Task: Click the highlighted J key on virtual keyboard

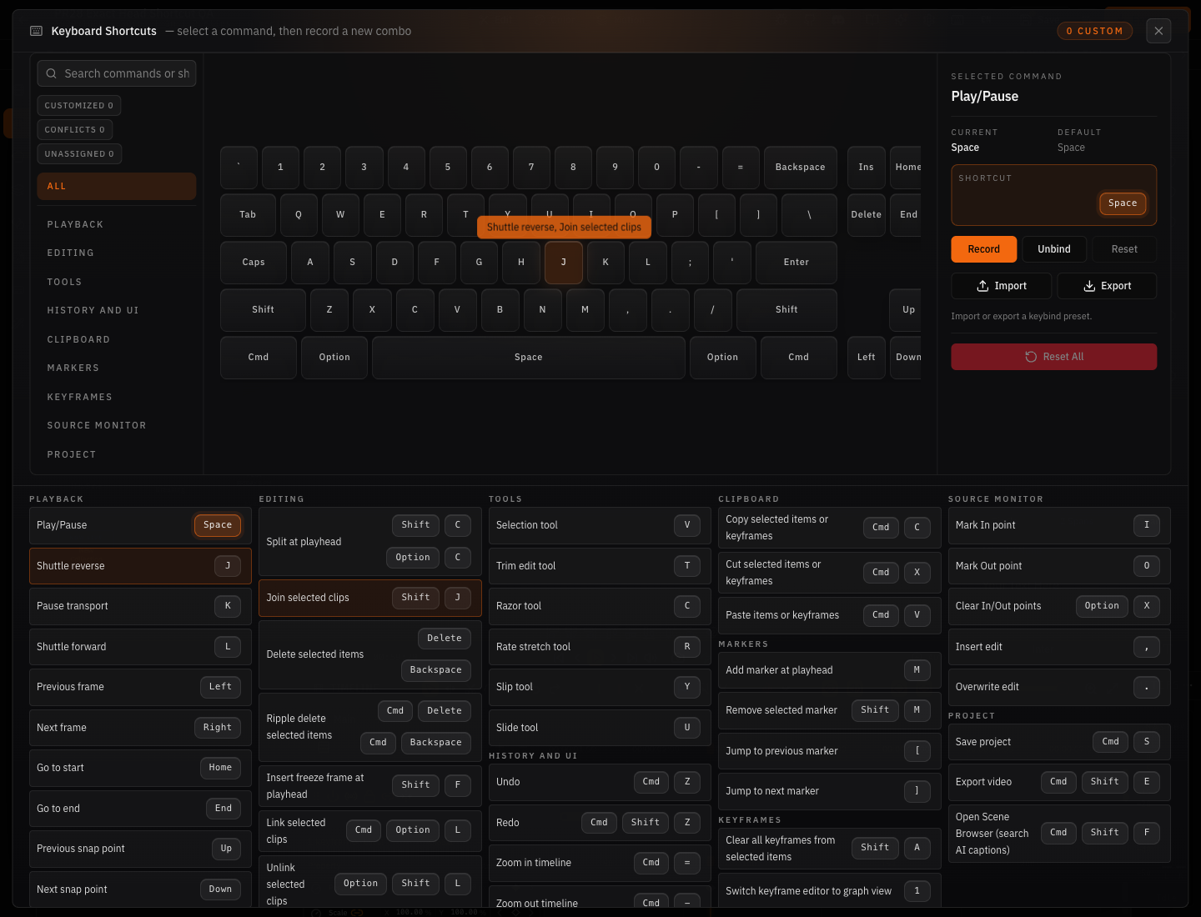Action: (x=564, y=263)
